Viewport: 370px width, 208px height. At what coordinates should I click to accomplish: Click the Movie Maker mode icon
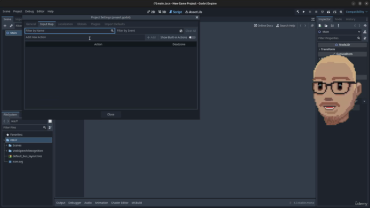tap(341, 12)
